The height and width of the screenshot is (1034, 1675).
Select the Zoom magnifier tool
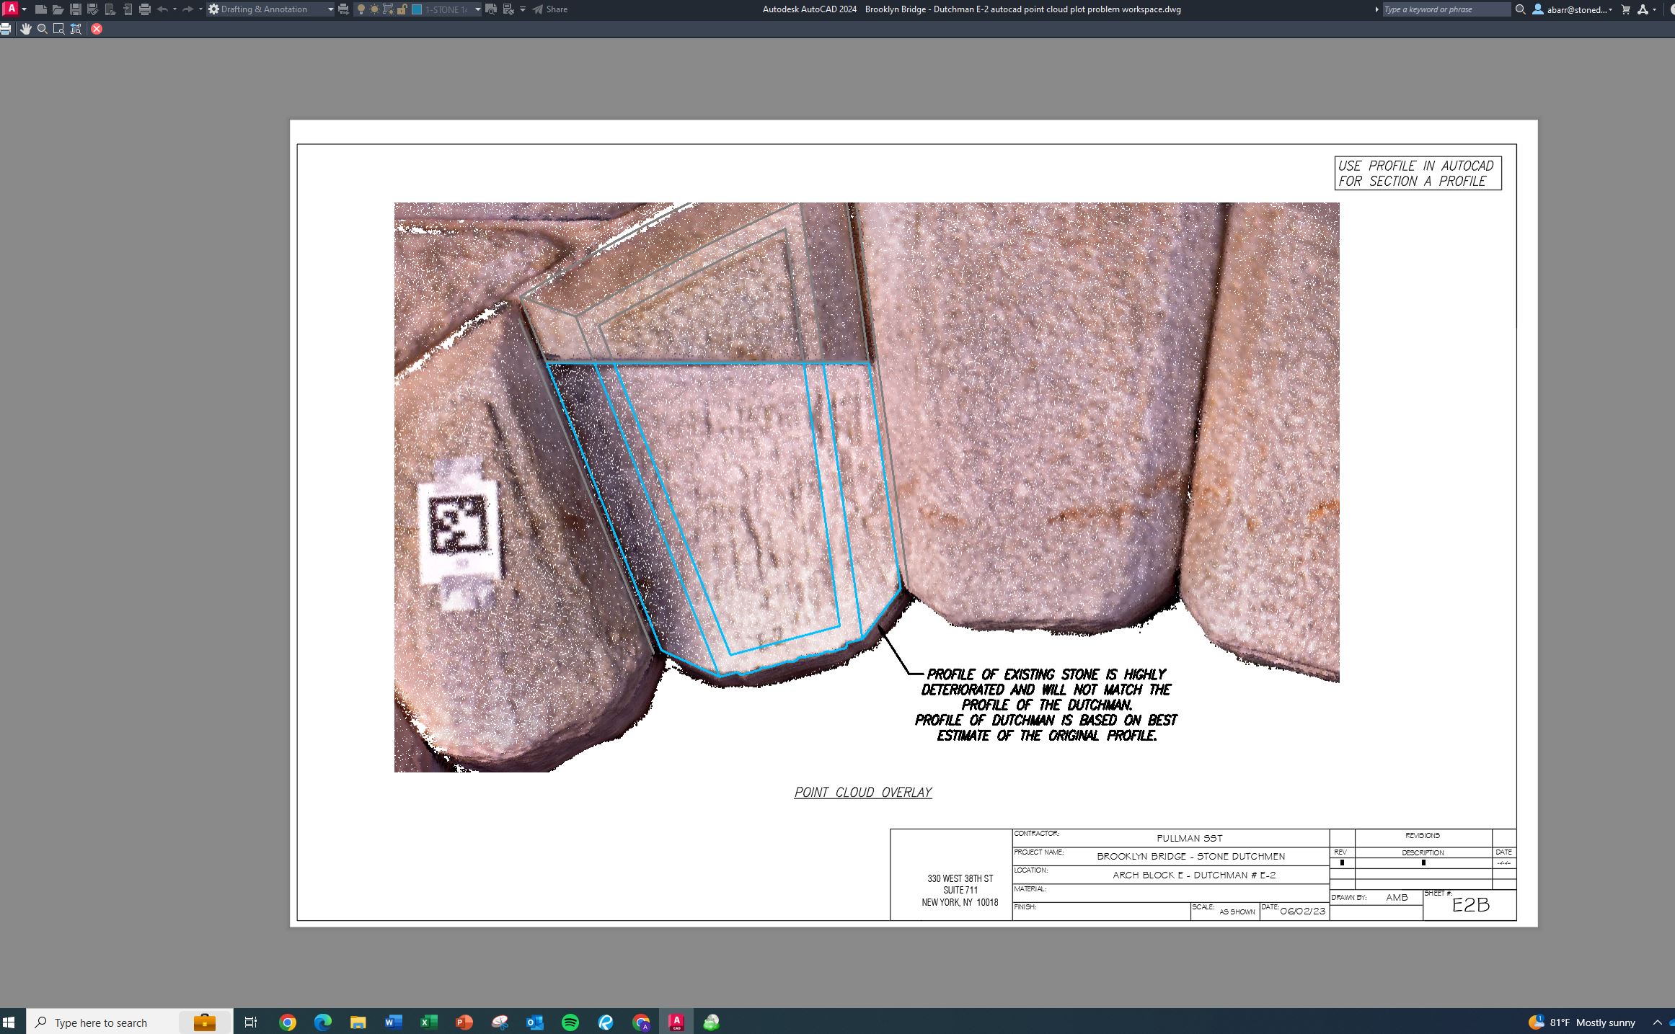coord(43,29)
